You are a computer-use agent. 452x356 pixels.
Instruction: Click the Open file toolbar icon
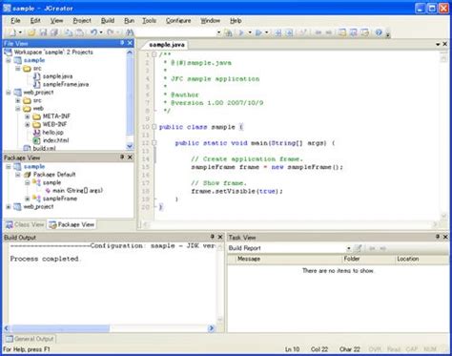tap(31, 32)
